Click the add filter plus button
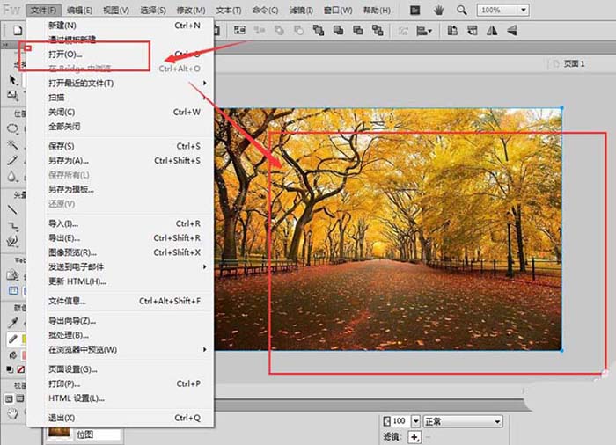The image size is (616, 445). pyautogui.click(x=414, y=437)
